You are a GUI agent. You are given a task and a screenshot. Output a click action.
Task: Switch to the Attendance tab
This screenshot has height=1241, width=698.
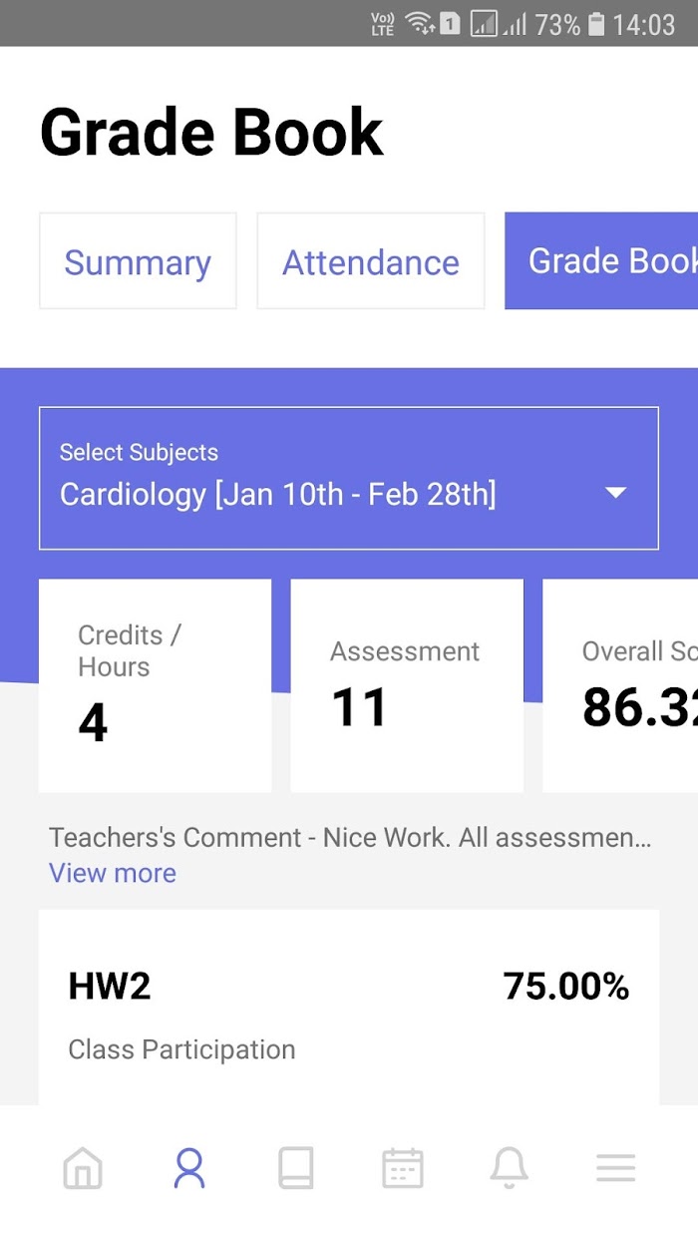[371, 261]
